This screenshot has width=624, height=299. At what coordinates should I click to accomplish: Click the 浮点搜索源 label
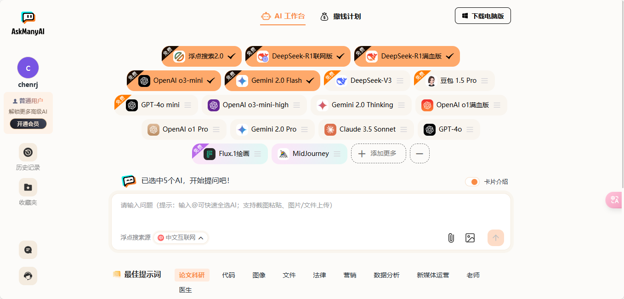tap(136, 237)
